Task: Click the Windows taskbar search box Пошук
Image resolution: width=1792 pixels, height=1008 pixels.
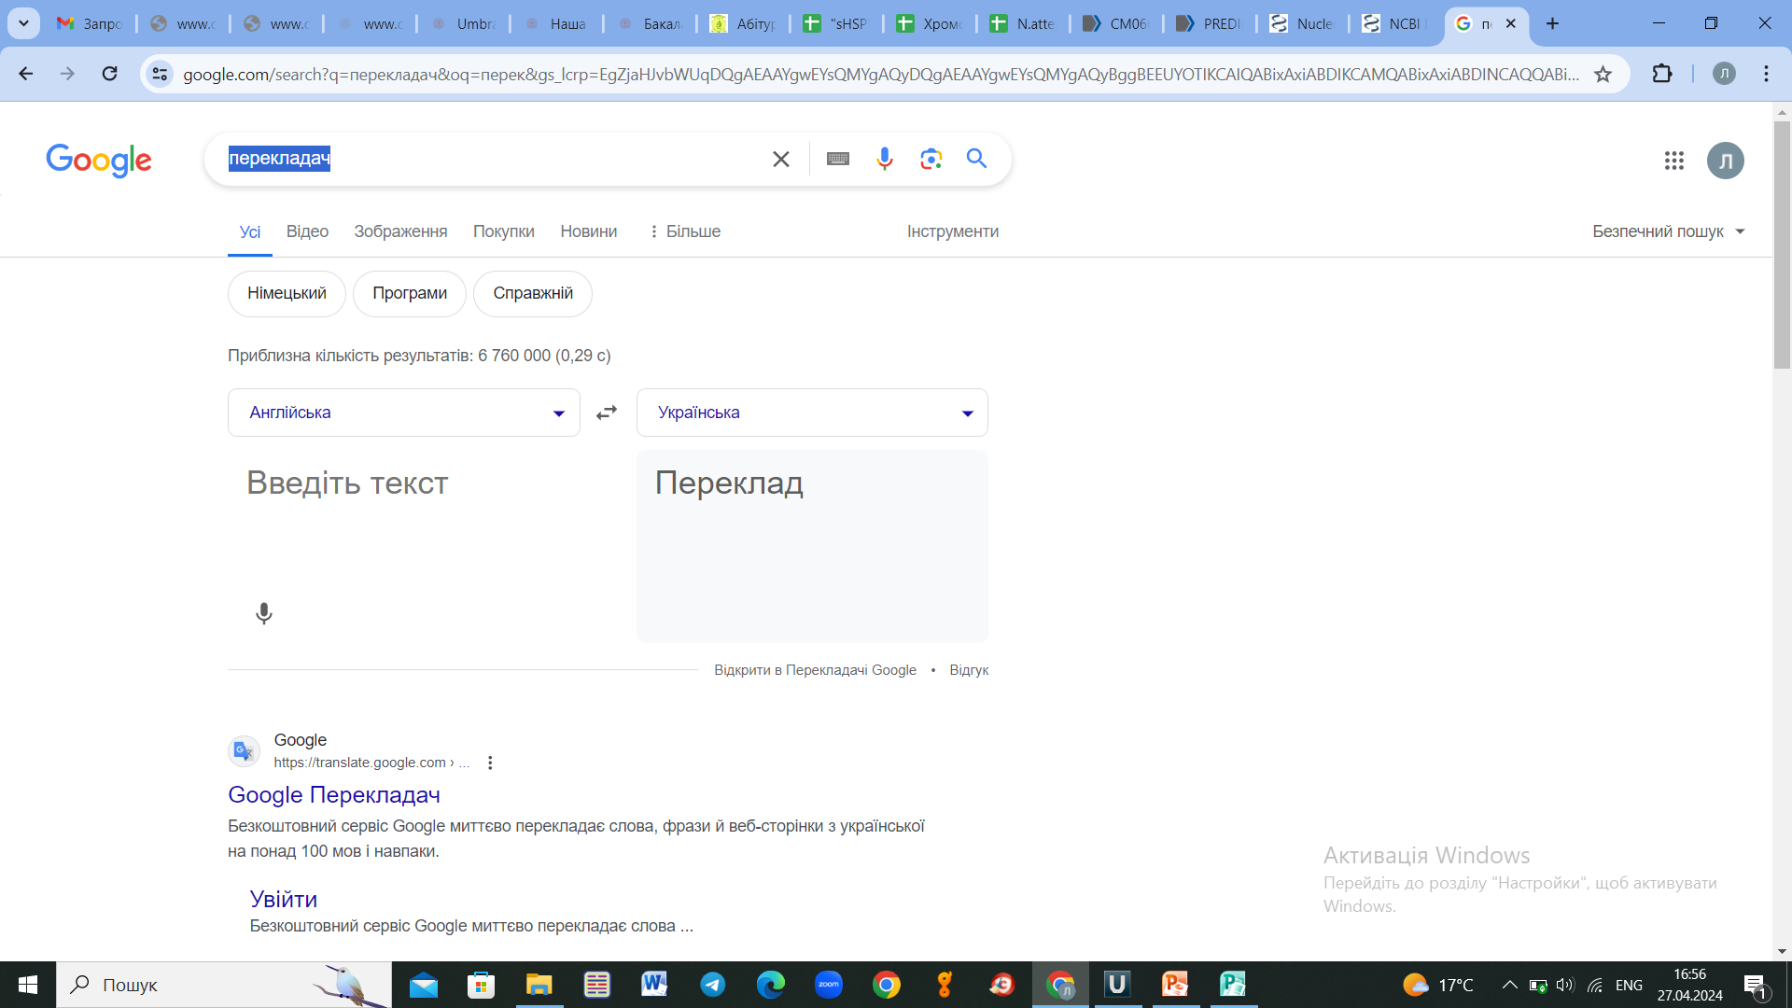Action: [x=224, y=985]
